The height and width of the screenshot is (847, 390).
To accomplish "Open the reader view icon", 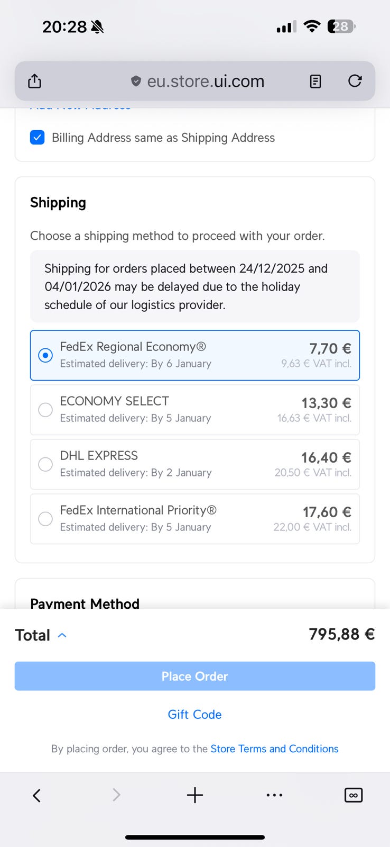I will coord(315,81).
